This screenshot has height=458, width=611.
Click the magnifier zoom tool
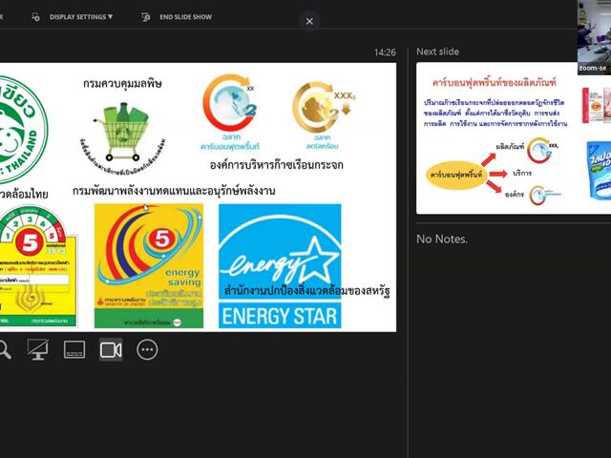point(5,349)
